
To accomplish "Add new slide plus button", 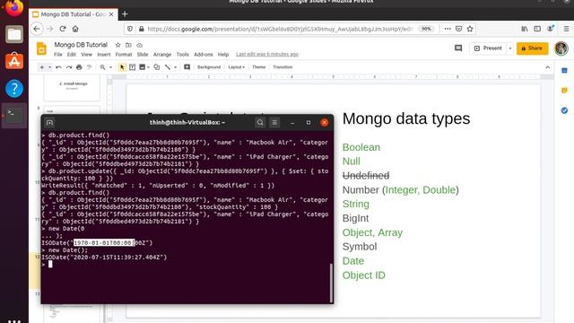I will (x=42, y=67).
